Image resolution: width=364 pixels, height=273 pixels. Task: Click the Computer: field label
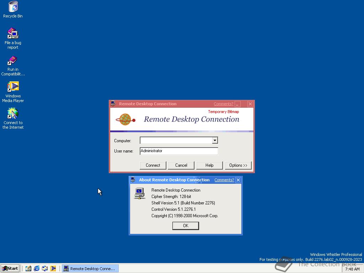[x=123, y=141]
